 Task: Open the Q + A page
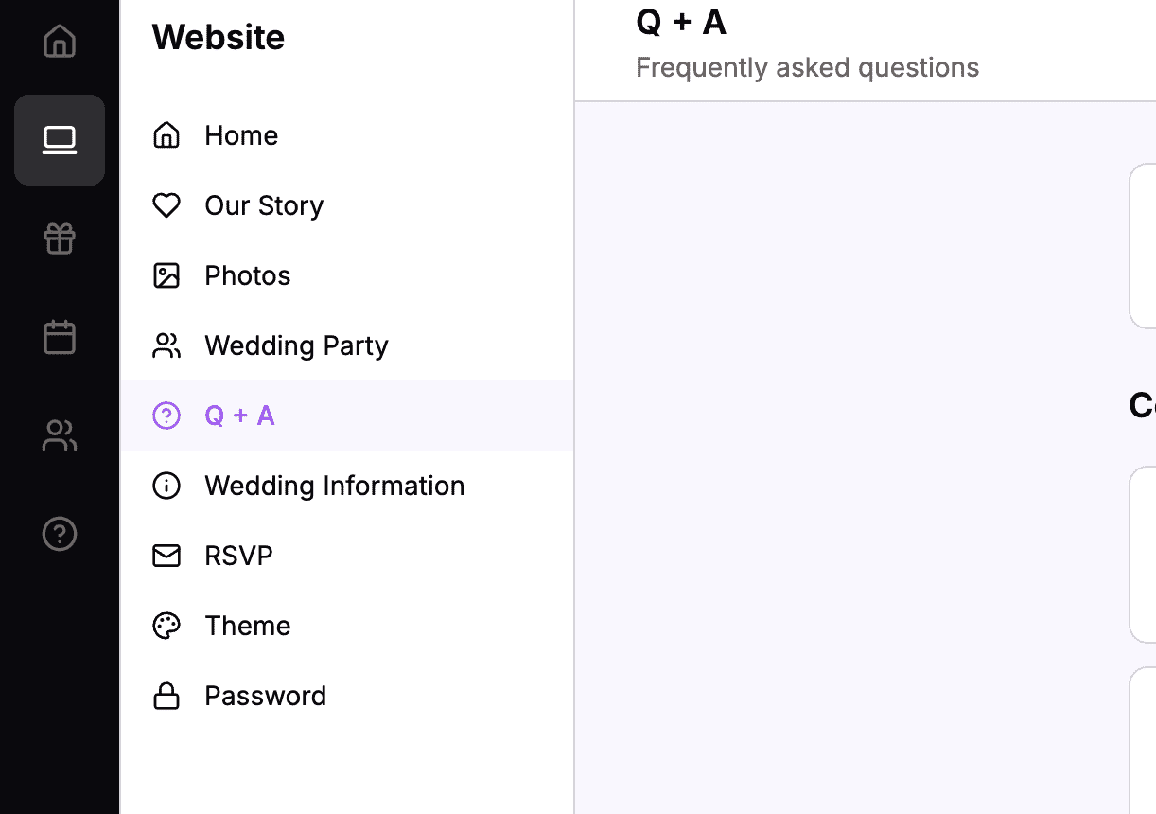[x=239, y=416]
